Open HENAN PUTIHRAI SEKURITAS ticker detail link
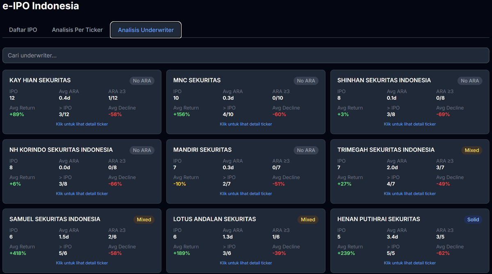The image size is (492, 274). (x=410, y=263)
